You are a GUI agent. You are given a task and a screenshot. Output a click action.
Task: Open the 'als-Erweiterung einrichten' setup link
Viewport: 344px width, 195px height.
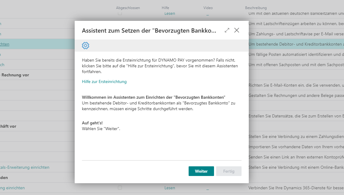point(24,167)
